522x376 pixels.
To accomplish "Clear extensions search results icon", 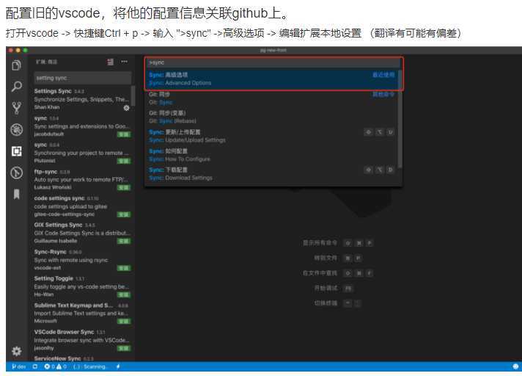I will tap(111, 62).
